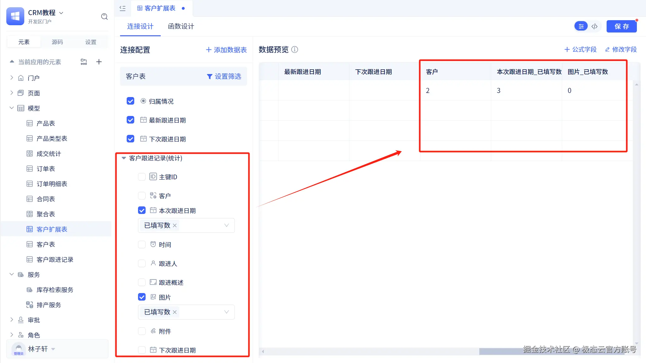The width and height of the screenshot is (646, 363).
Task: Open 本次跟进日期 aggregation dropdown
Action: 226,225
